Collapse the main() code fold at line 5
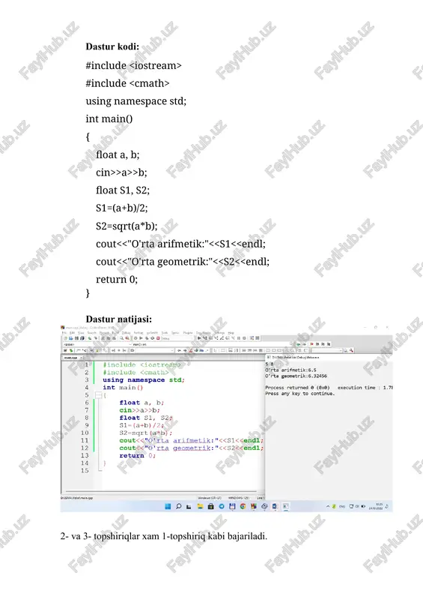423x600 pixels. (98, 395)
